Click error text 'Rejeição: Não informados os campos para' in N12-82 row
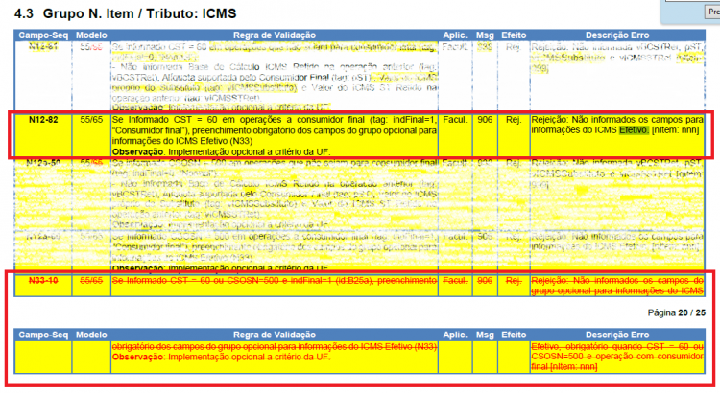The height and width of the screenshot is (393, 720). coord(617,120)
